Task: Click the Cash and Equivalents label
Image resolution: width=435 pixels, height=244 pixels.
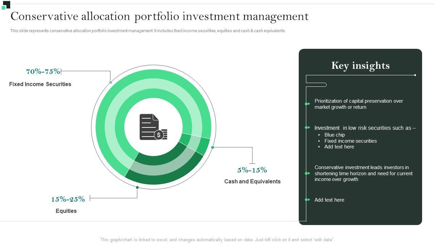Action: 253,181
